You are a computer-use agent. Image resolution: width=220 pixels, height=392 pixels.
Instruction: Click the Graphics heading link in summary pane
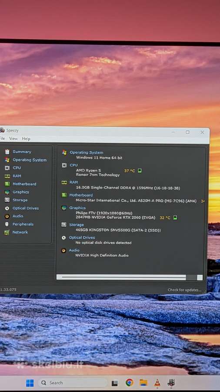click(77, 208)
